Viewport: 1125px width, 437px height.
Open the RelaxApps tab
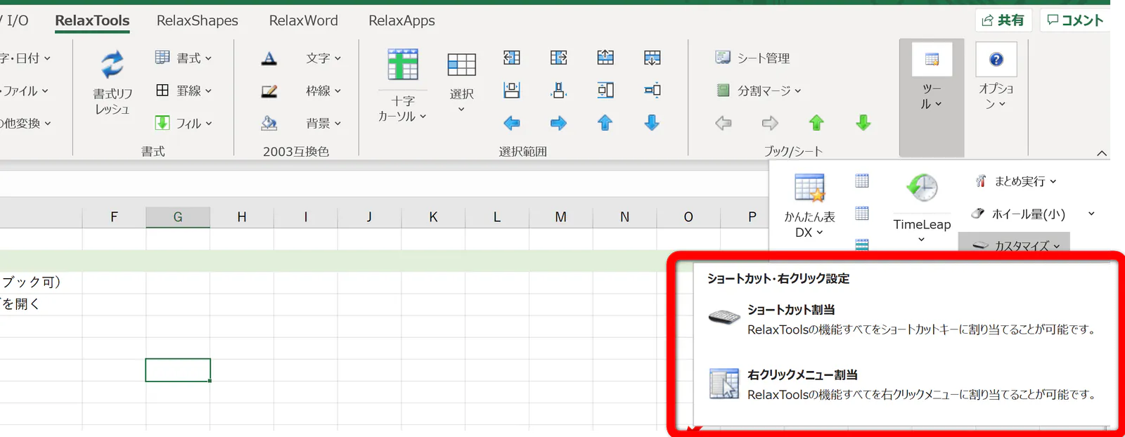[402, 20]
